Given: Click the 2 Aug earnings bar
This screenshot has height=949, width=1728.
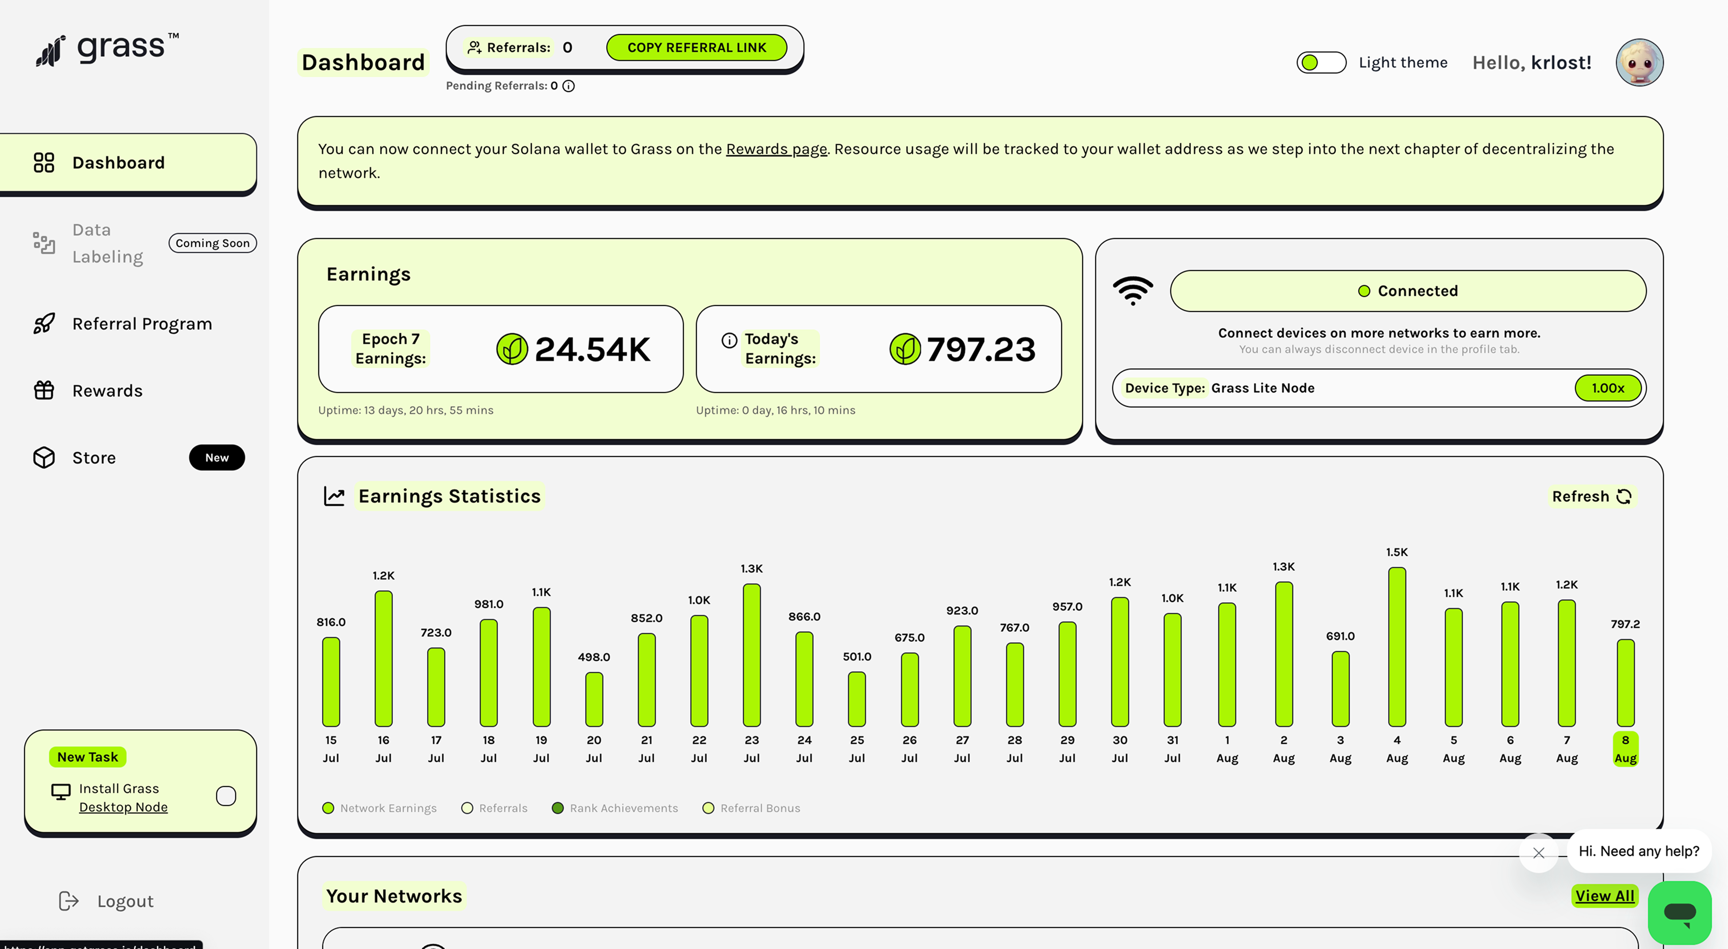Looking at the screenshot, I should tap(1284, 654).
